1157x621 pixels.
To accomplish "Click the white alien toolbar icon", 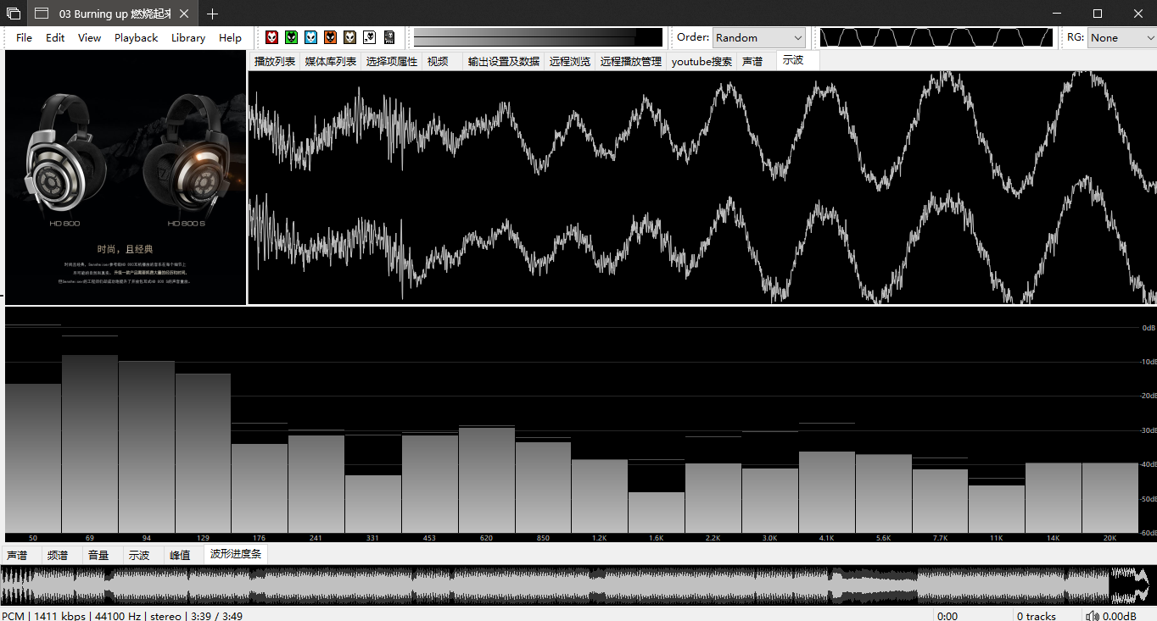I will pyautogui.click(x=369, y=37).
